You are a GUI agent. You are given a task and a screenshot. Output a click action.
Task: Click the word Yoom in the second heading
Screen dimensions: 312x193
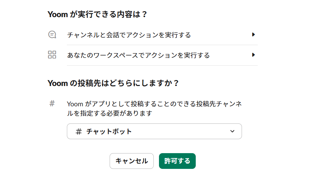[x=57, y=83]
